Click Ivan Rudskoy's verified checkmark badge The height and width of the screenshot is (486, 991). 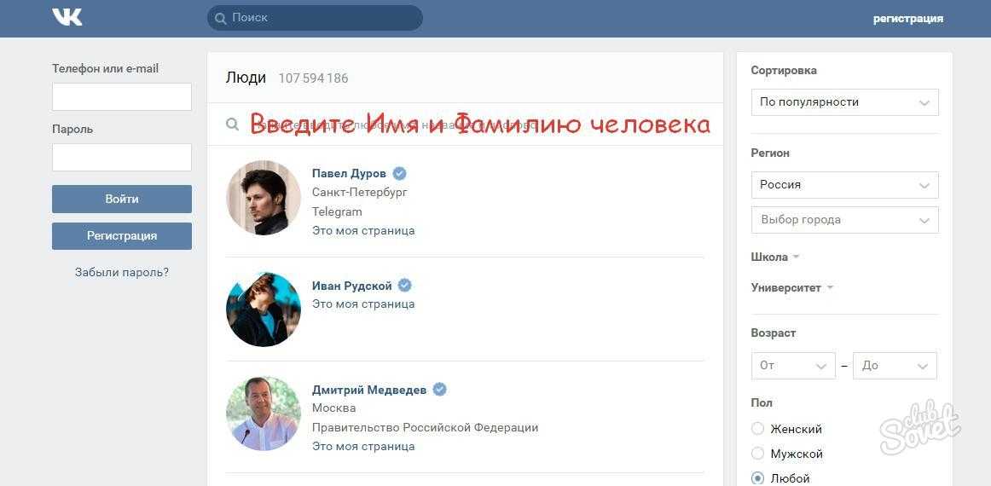404,286
